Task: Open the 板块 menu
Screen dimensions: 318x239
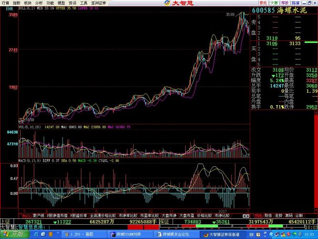Action: pos(28,3)
